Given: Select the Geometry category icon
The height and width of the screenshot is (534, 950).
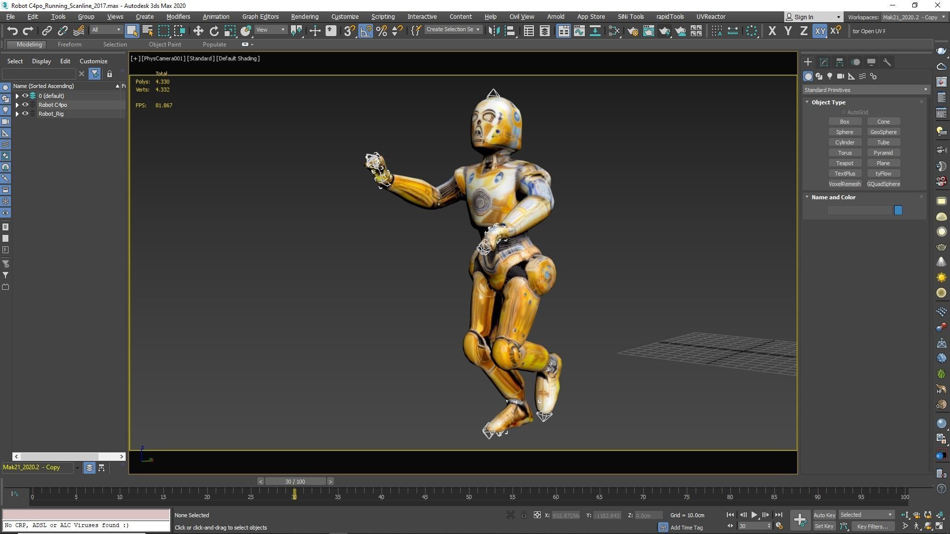Looking at the screenshot, I should coord(808,77).
